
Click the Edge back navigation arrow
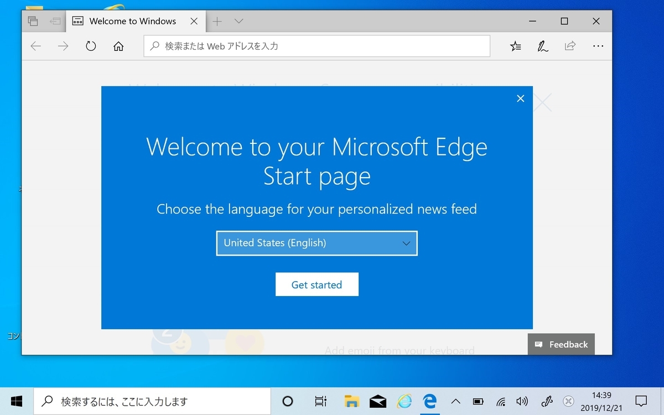click(x=36, y=46)
